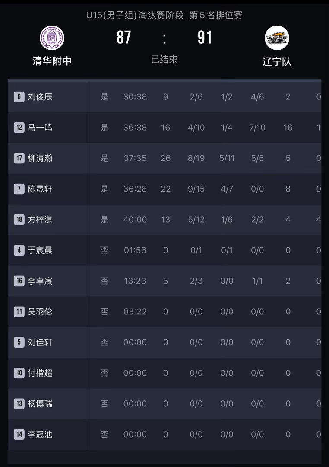329x467 pixels.
Task: Open the 清华附中 team name
Action: coord(52,61)
